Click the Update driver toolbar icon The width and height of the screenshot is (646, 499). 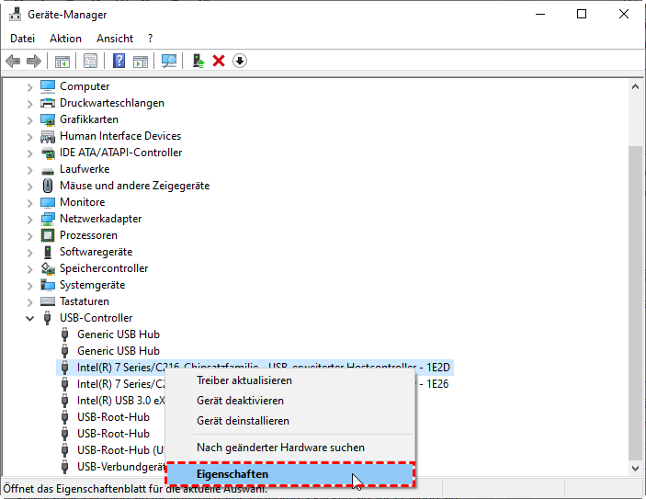pos(198,62)
